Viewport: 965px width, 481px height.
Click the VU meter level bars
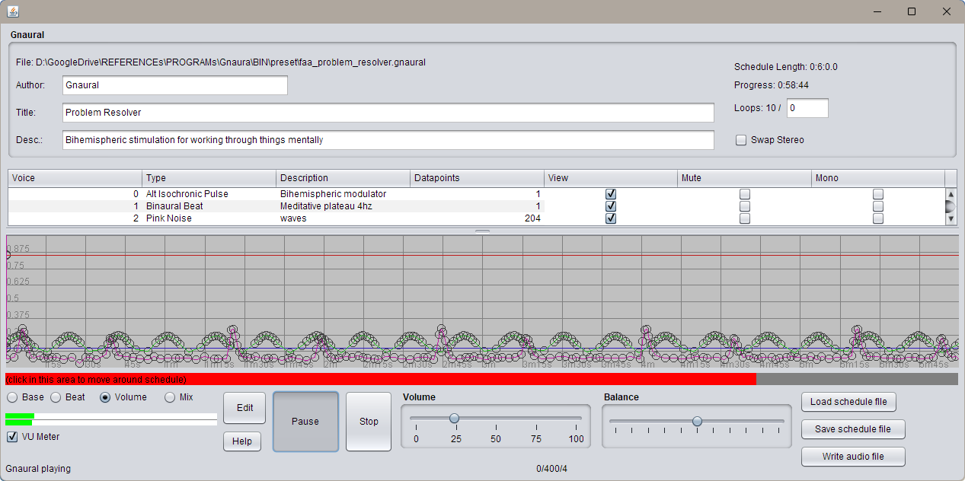click(x=111, y=419)
